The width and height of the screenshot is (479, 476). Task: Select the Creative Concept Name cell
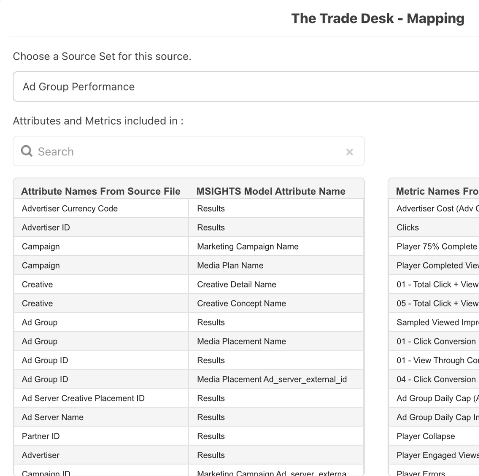pos(241,303)
